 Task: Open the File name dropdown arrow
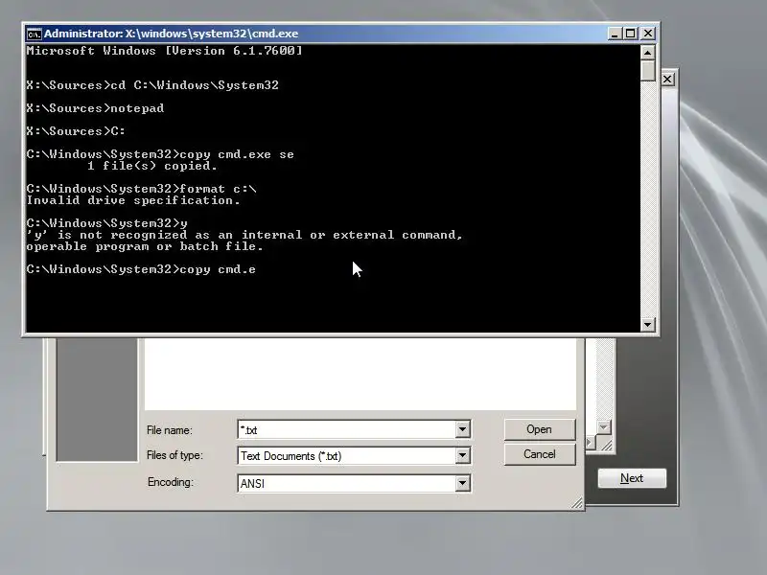click(x=462, y=429)
